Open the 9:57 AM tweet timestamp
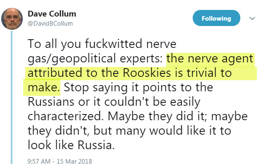 (39, 161)
